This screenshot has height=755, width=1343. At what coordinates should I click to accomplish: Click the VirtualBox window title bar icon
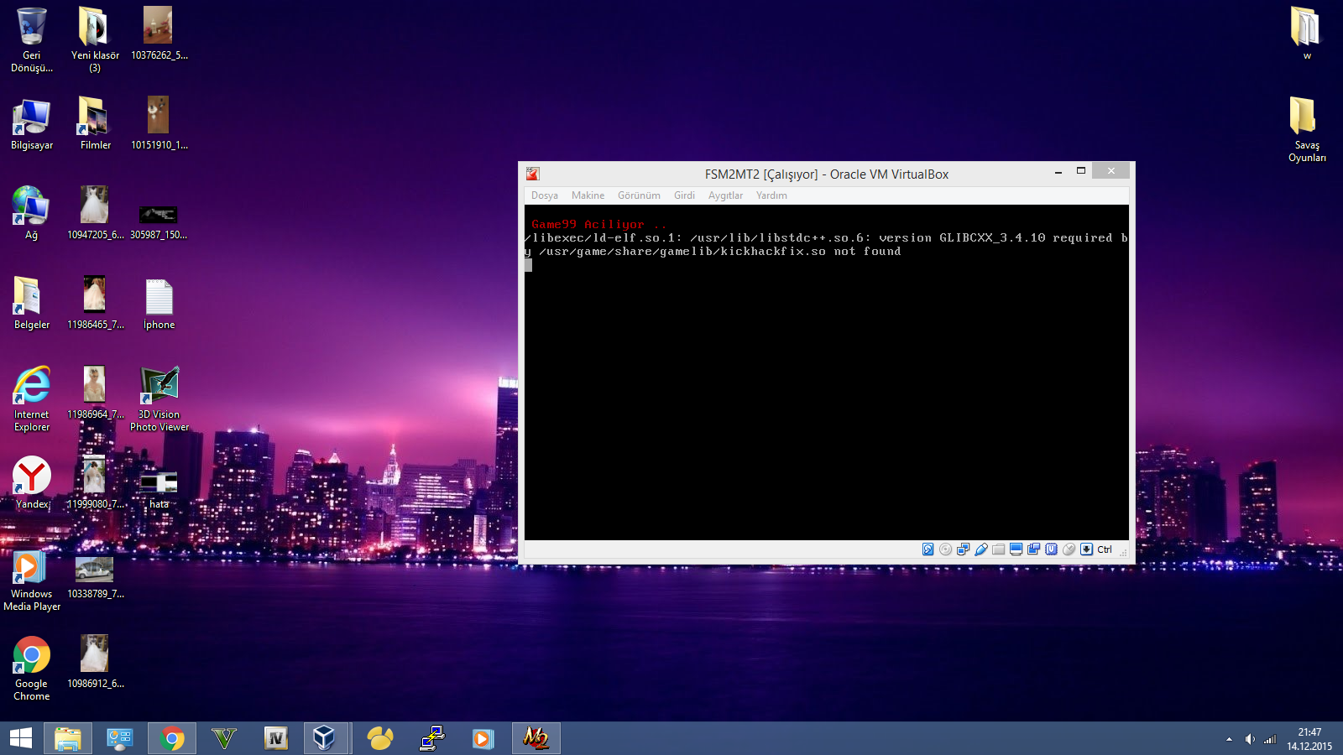(533, 174)
